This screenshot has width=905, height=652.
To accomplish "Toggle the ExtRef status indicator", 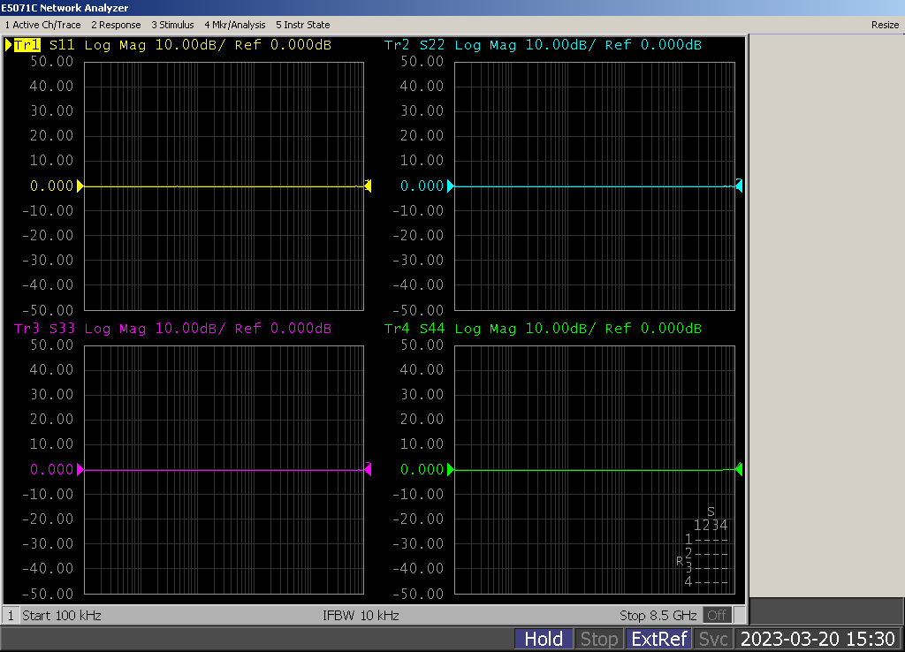I will coord(658,639).
